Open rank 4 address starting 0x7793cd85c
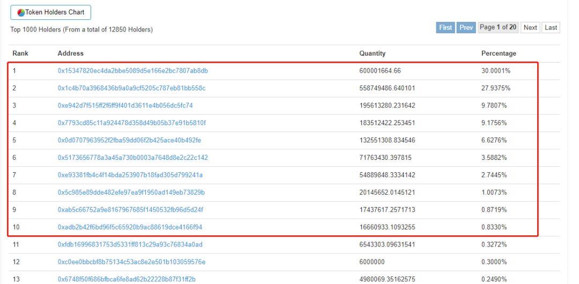 (x=131, y=123)
